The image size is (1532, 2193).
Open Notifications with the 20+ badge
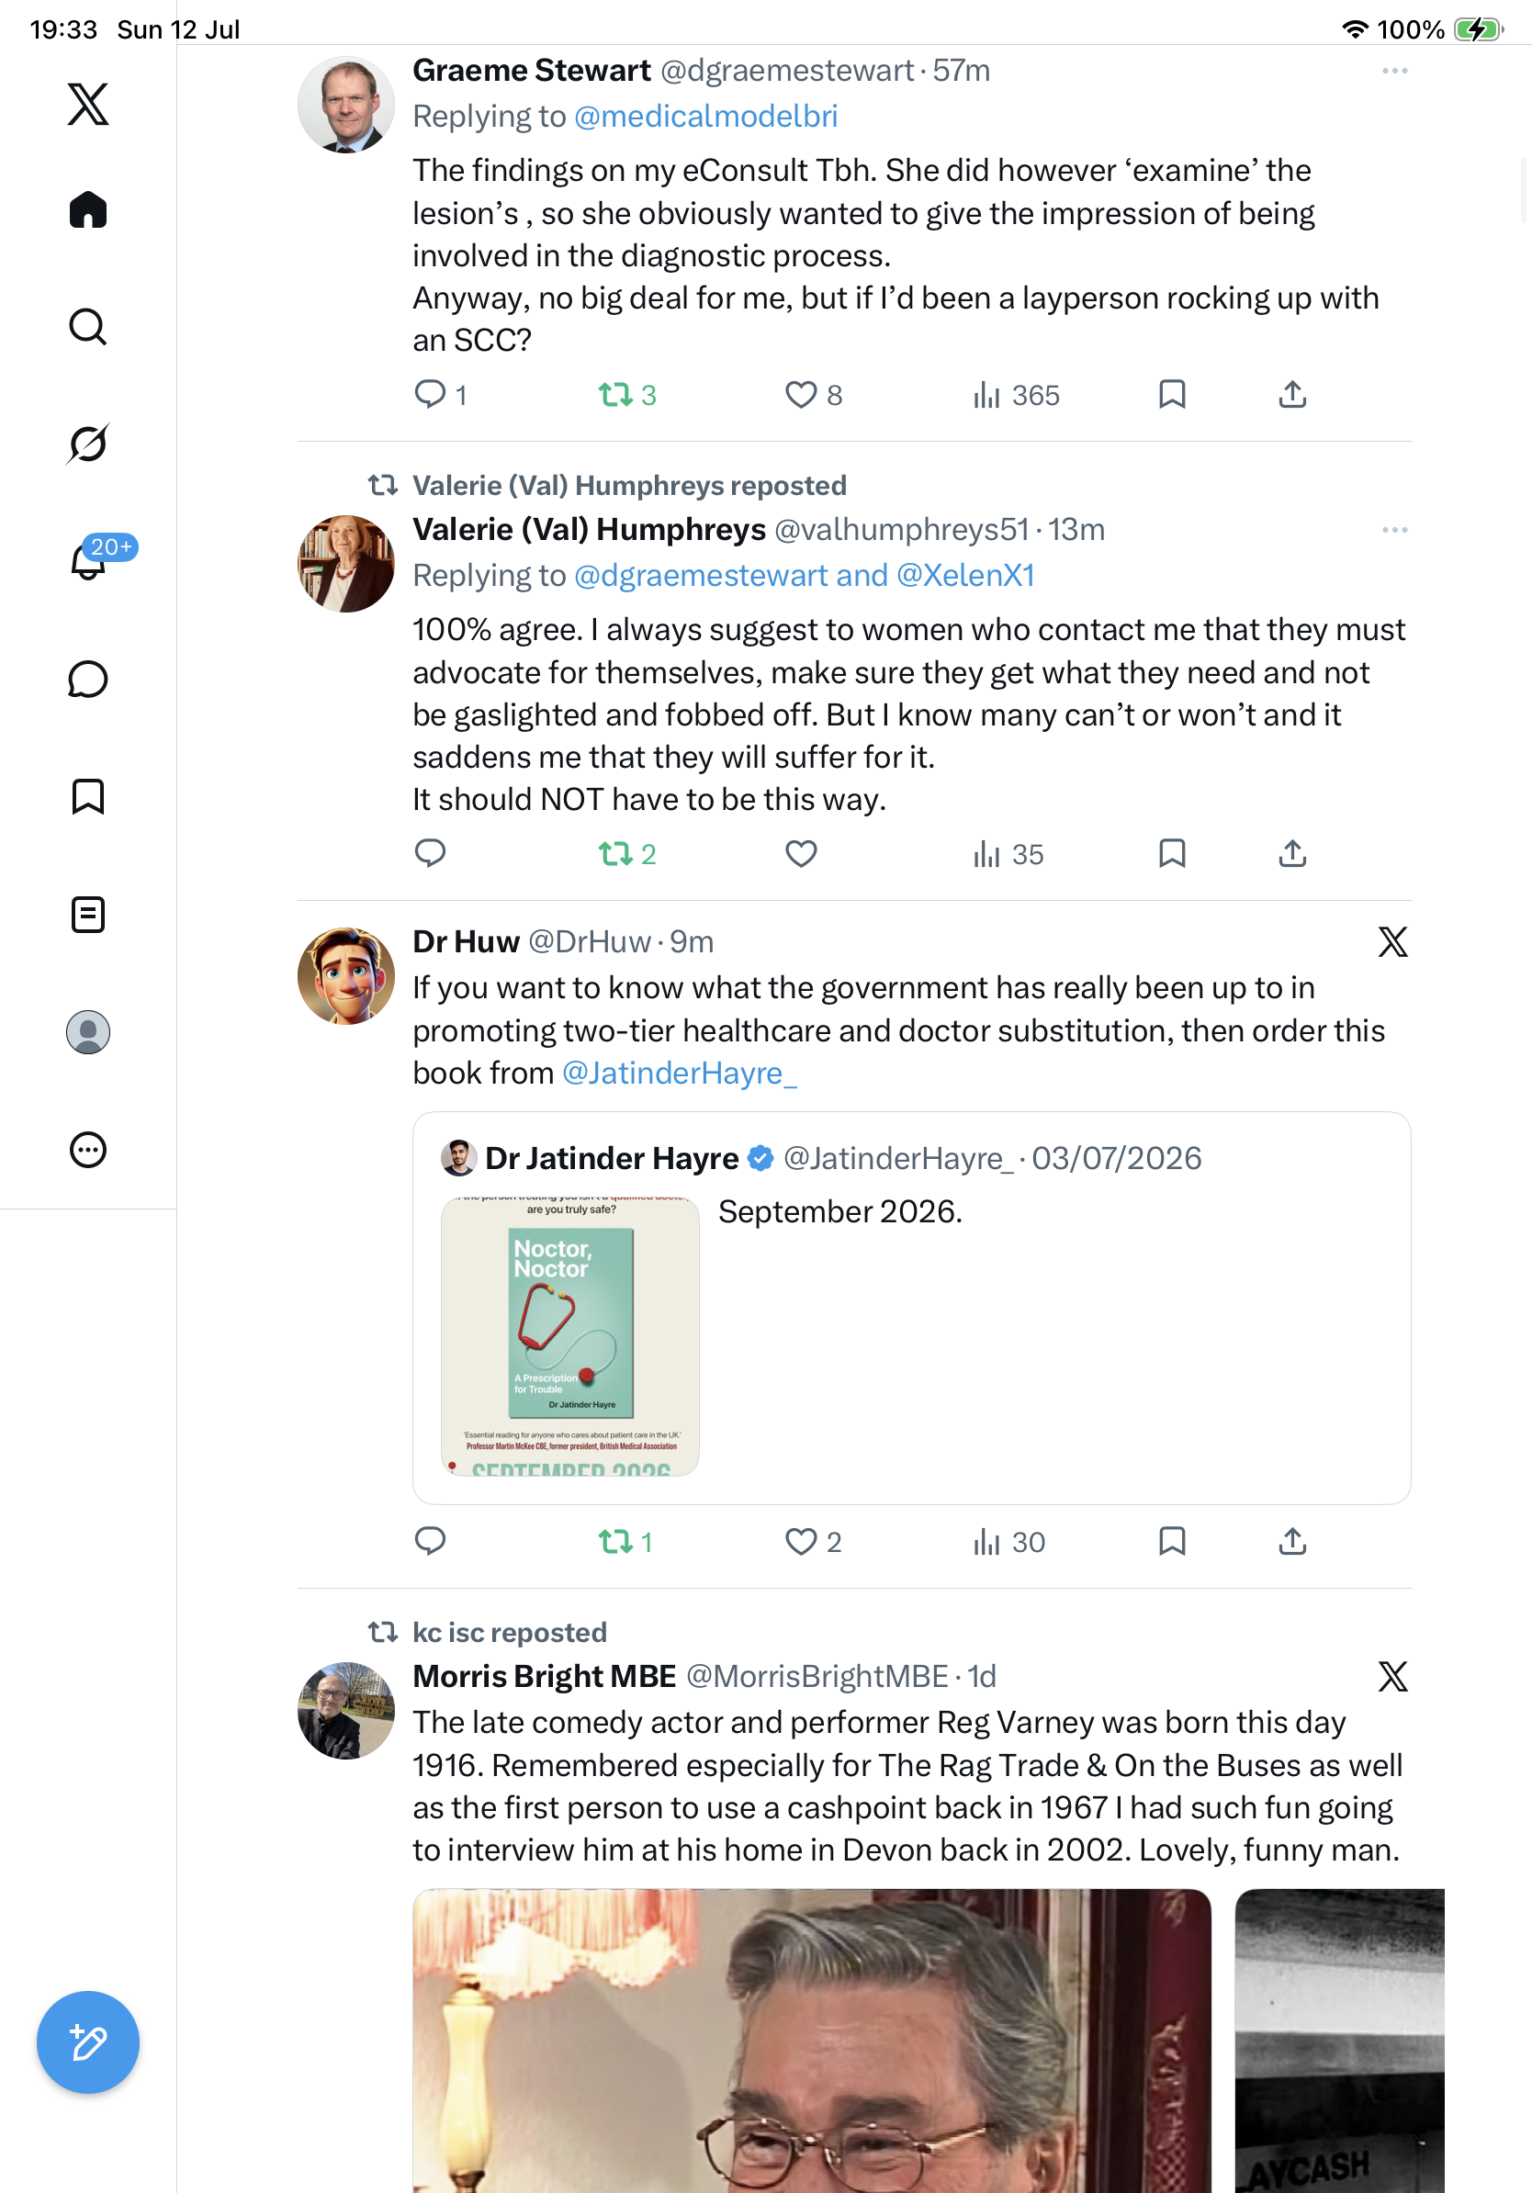[88, 559]
